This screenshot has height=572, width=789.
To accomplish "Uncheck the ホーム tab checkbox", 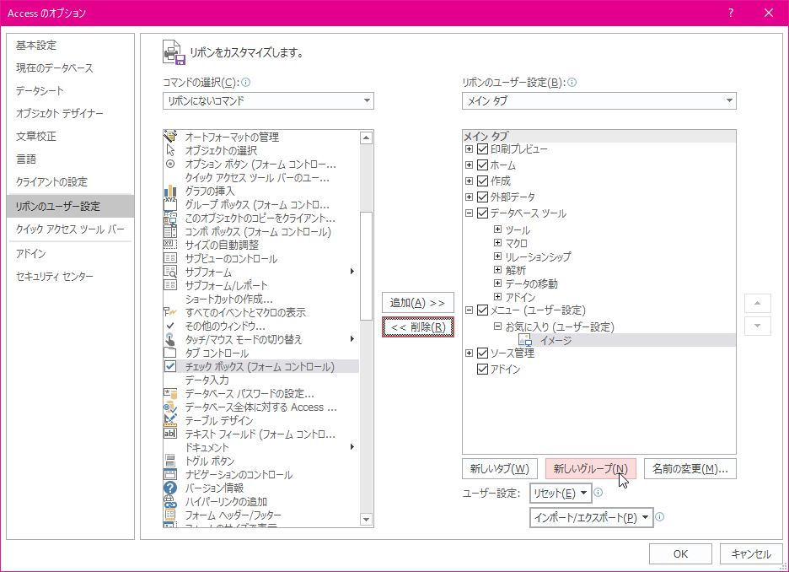I will pyautogui.click(x=482, y=165).
